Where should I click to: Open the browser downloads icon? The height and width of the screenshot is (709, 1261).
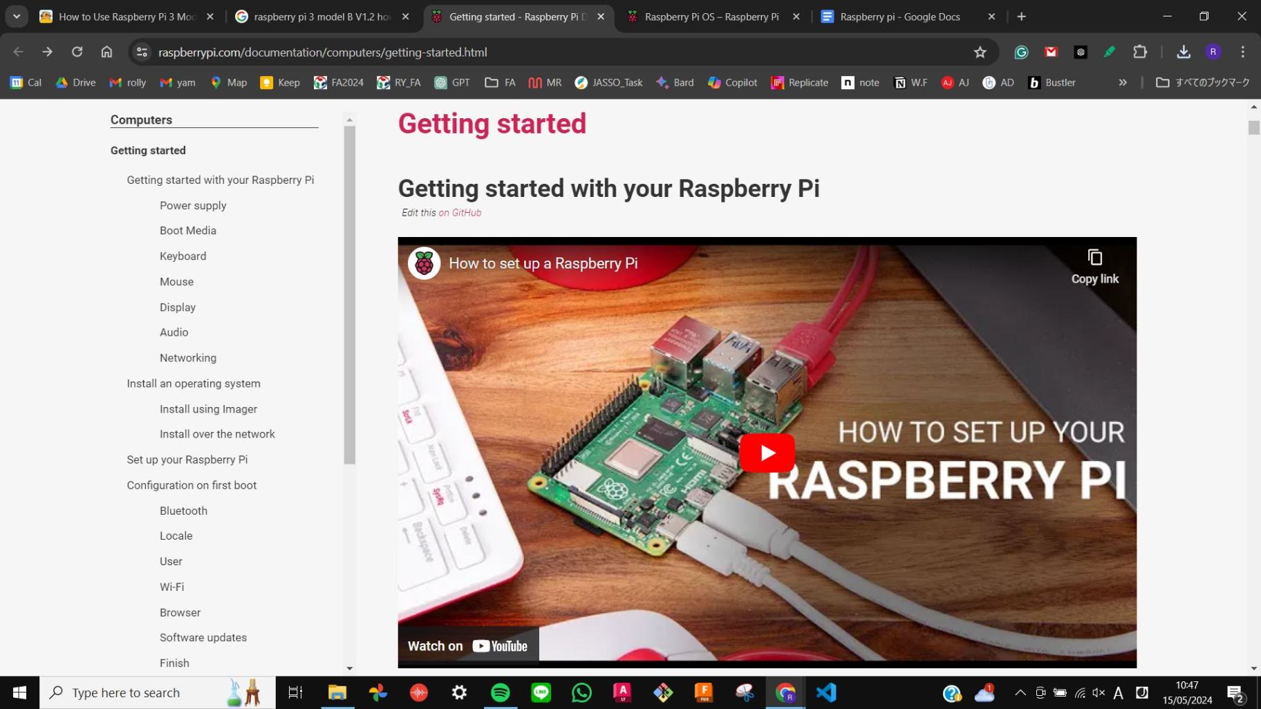tap(1184, 52)
